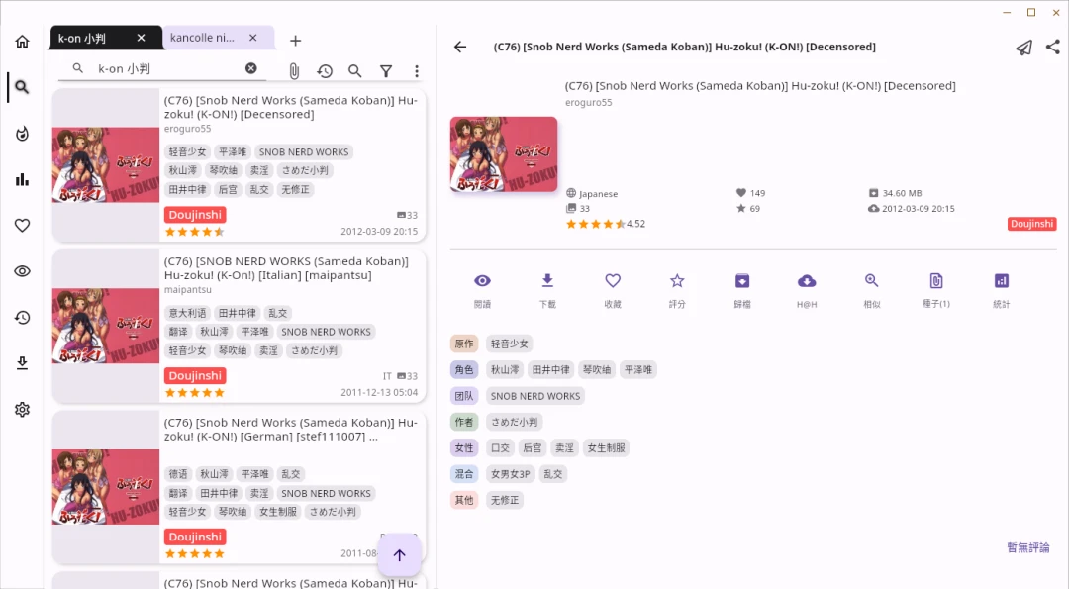Clear the search field text

pos(250,68)
